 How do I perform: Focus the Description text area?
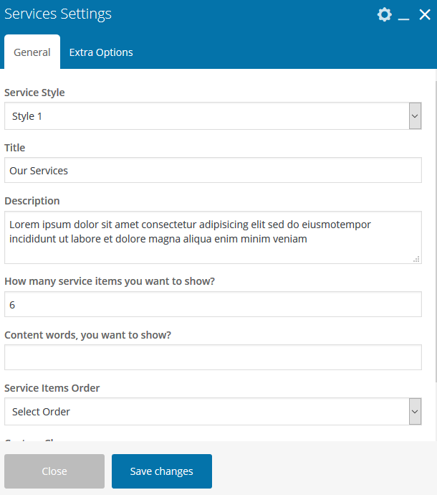[213, 237]
